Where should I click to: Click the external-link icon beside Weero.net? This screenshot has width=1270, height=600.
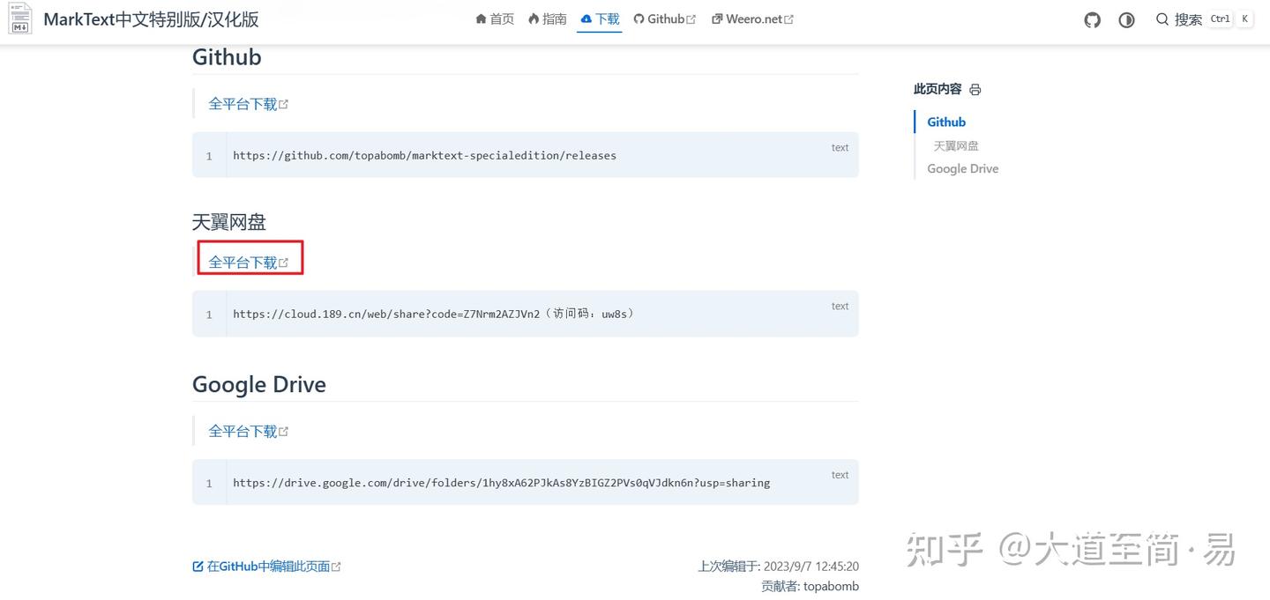point(788,18)
